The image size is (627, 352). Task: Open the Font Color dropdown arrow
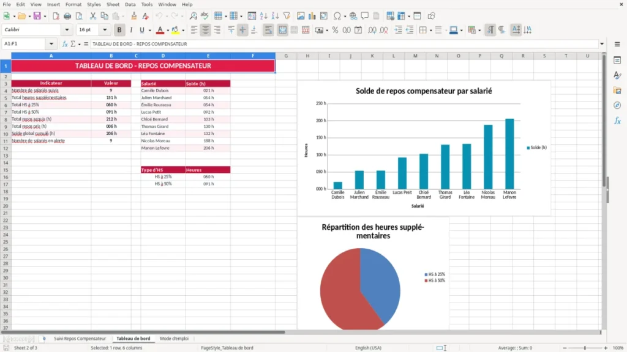(x=168, y=31)
